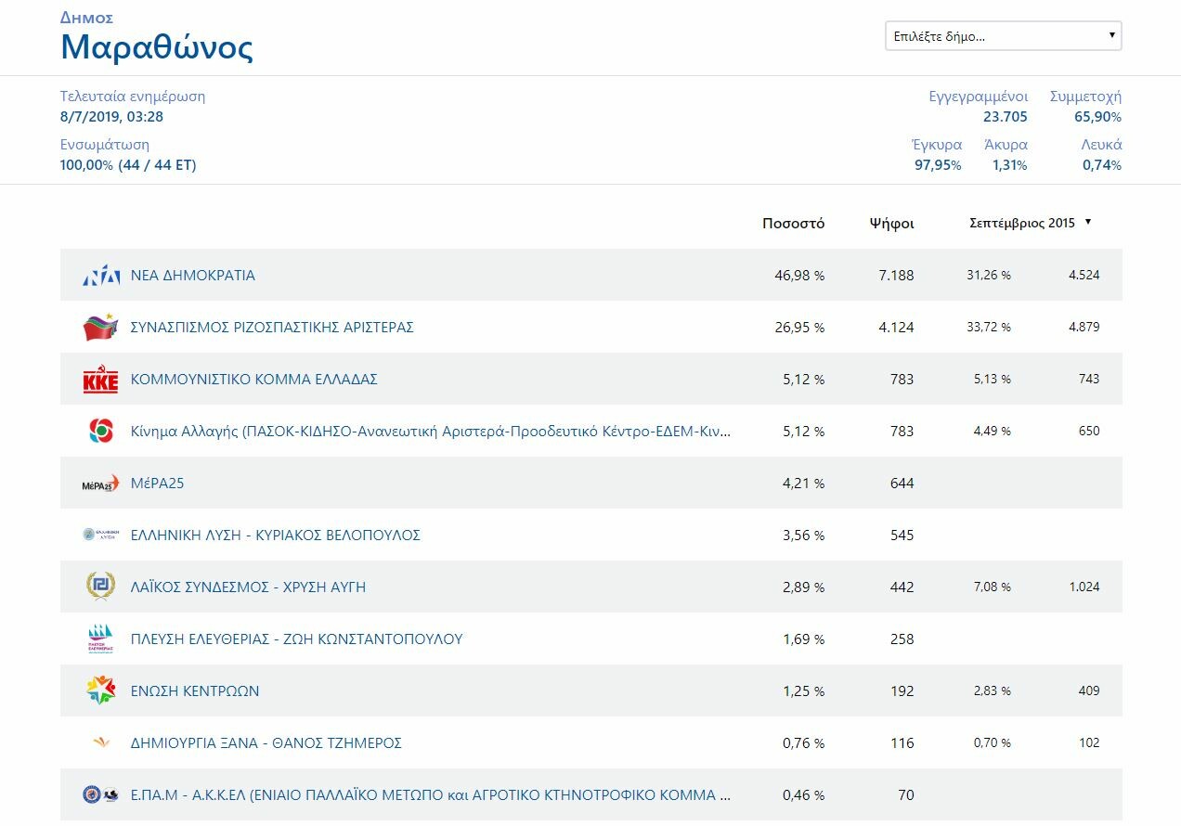This screenshot has width=1181, height=826.
Task: Click the Χρυσή Αυγή meander logo
Action: [101, 587]
